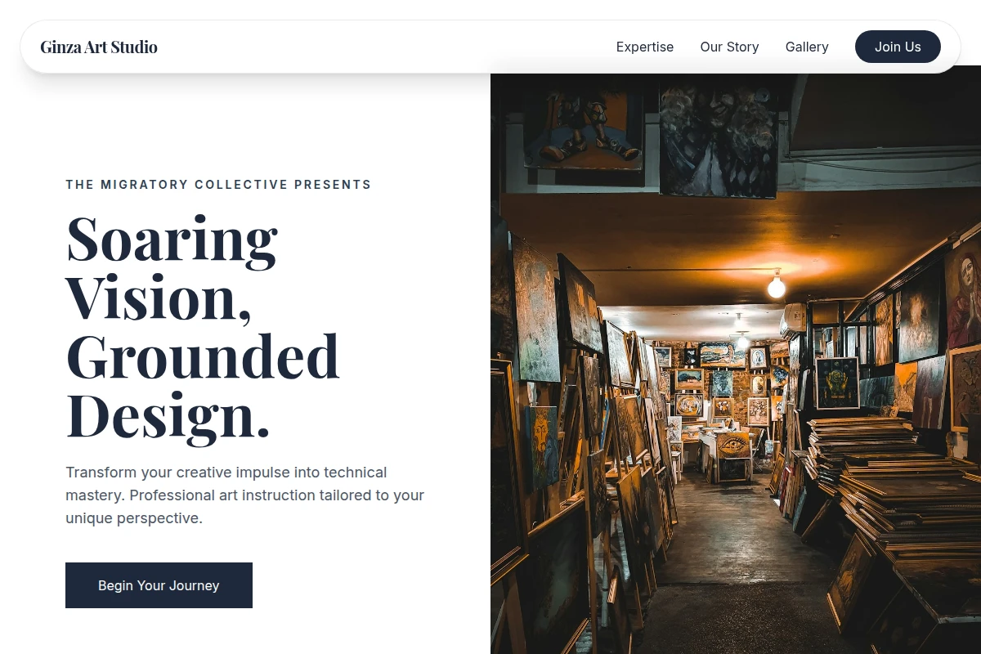Image resolution: width=981 pixels, height=654 pixels.
Task: Click the Ginza Art Studio logo
Action: point(99,47)
